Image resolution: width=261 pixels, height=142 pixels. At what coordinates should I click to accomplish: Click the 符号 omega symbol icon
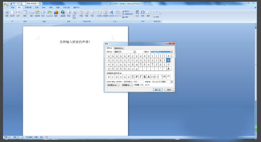tap(143, 13)
